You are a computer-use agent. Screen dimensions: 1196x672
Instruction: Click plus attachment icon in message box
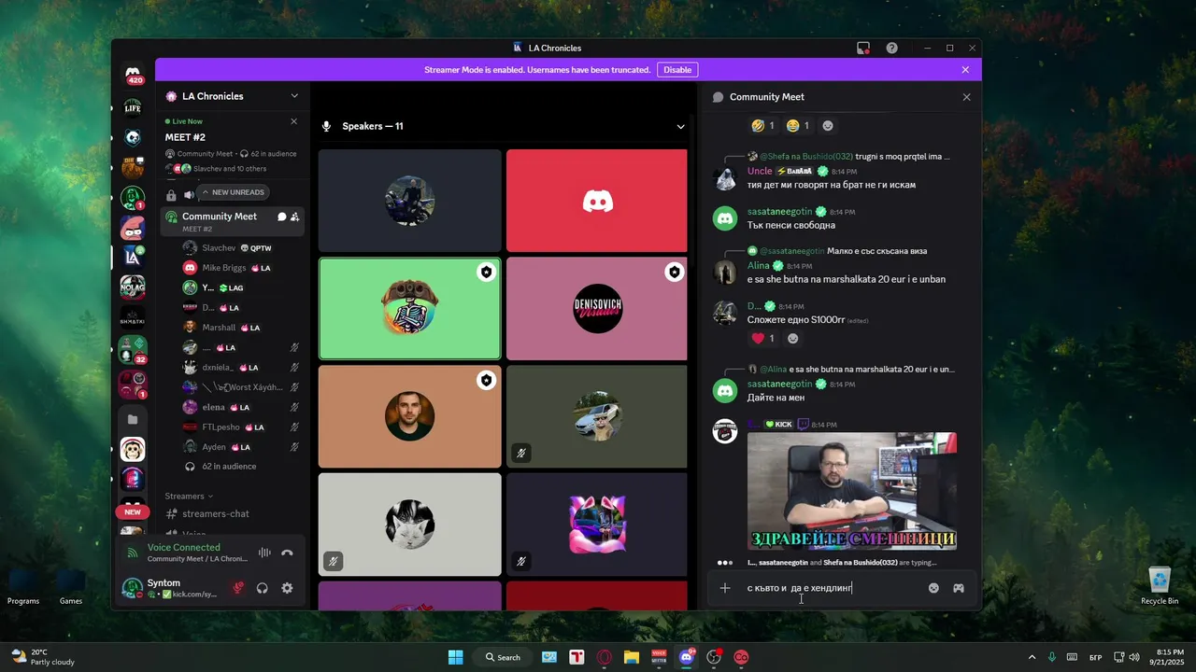tap(725, 588)
